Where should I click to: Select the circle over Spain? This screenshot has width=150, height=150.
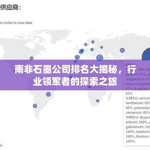(77, 57)
